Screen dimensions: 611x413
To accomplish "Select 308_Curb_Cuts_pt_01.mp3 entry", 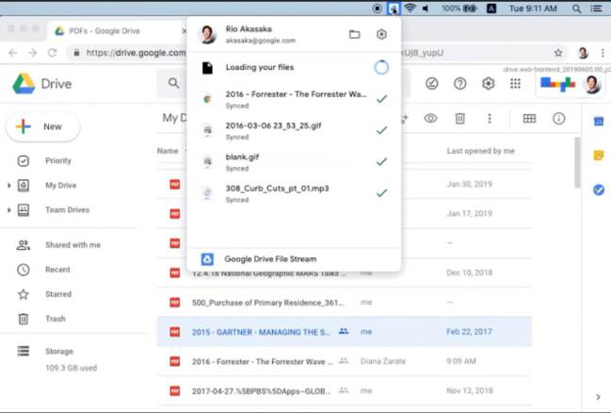I will [294, 193].
